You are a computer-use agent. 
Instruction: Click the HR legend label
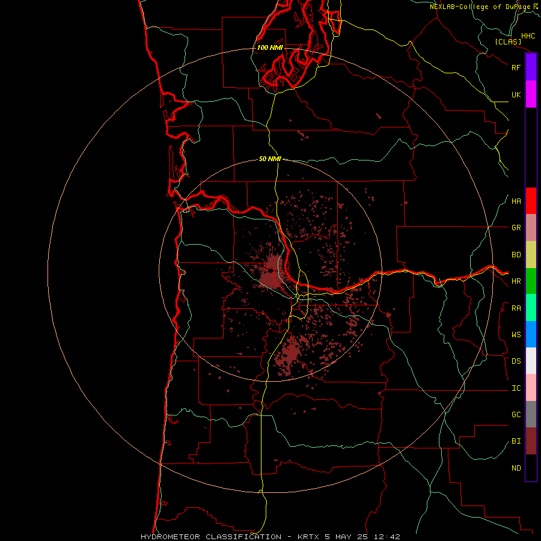[516, 281]
